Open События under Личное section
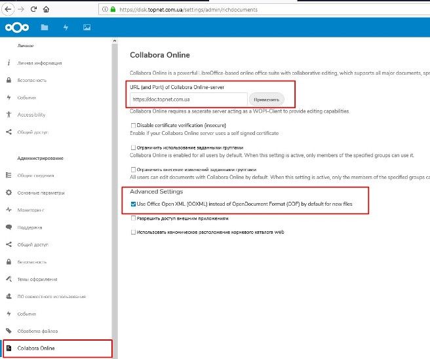Image resolution: width=430 pixels, height=359 pixels. [x=27, y=98]
